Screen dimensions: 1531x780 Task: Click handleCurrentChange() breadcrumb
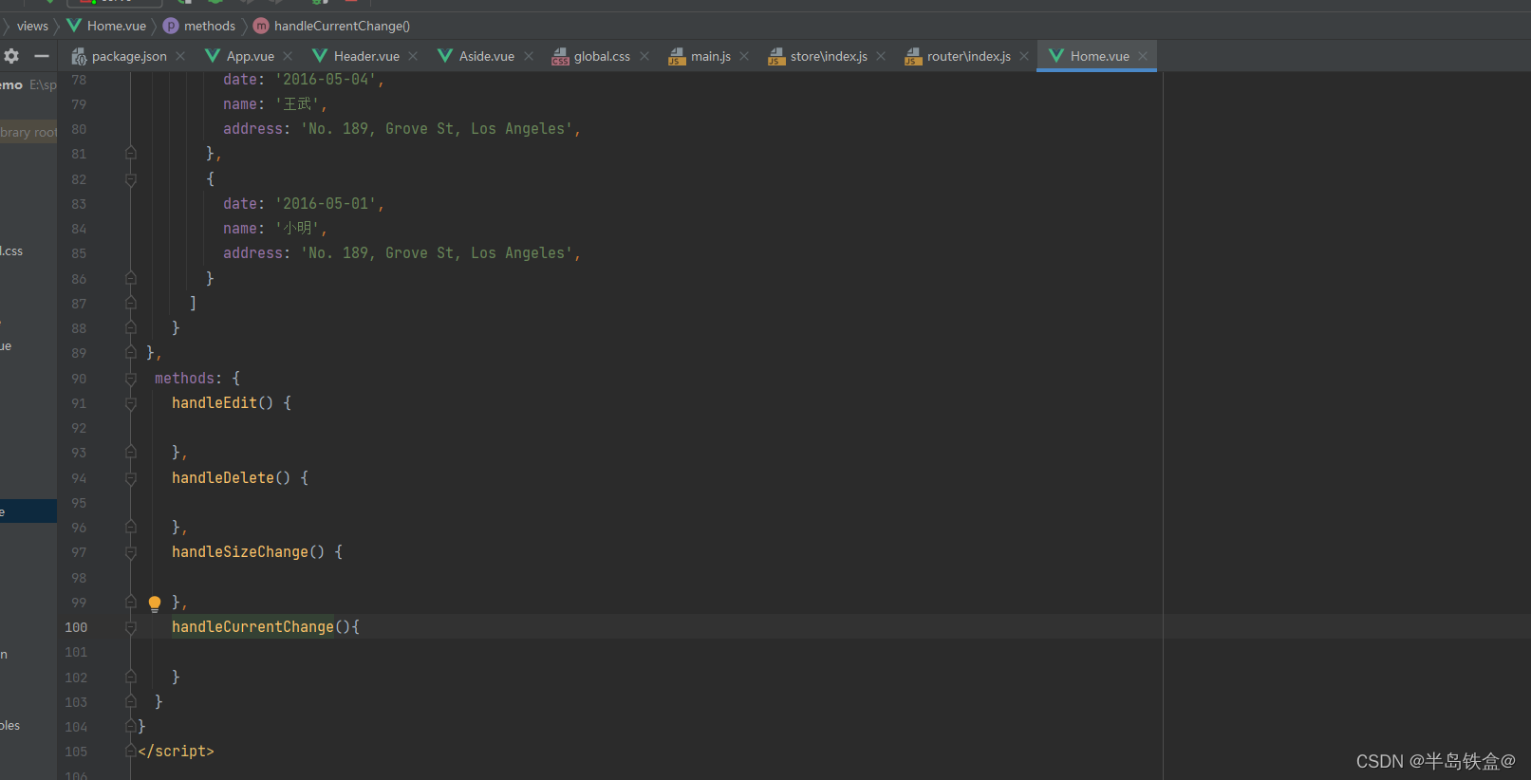pyautogui.click(x=342, y=26)
